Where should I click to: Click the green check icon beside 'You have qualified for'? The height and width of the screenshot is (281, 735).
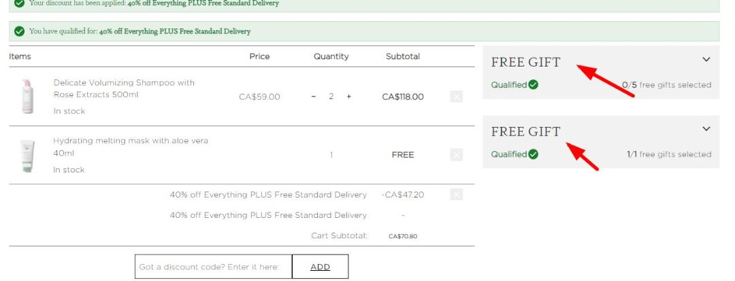[19, 31]
